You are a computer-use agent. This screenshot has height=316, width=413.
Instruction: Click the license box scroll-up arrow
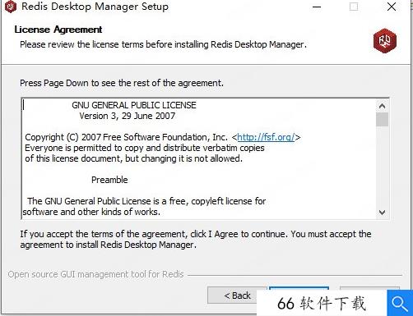(382, 106)
